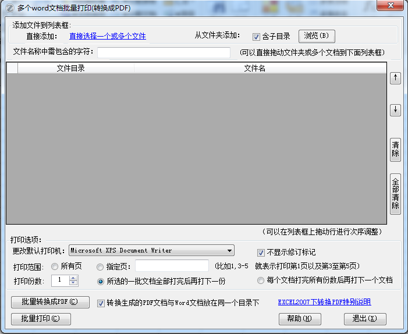Viewport: 408px width, 334px height.
Task: Click the 文件名 column header
Action: click(x=254, y=69)
